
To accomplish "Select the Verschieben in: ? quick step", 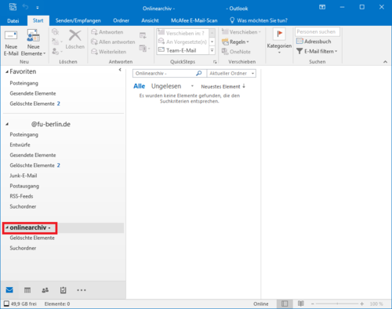I will point(183,33).
